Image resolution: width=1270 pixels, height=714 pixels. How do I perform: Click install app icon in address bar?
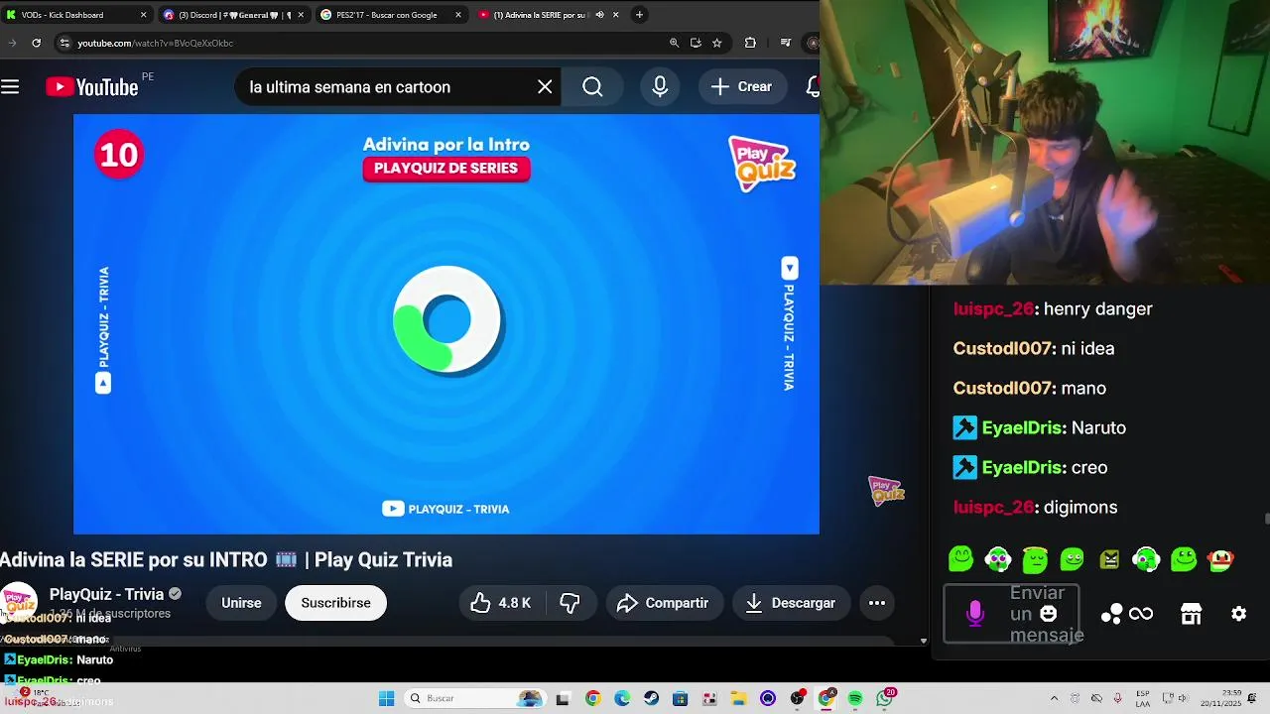[x=696, y=43]
